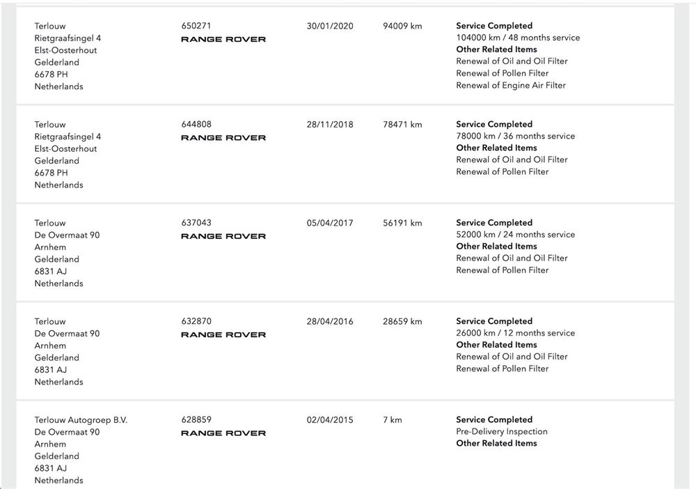The height and width of the screenshot is (489, 696).
Task: Click the 94009 km mileage entry
Action: pos(402,26)
